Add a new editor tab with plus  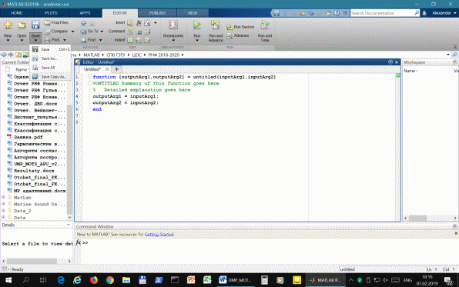116,69
